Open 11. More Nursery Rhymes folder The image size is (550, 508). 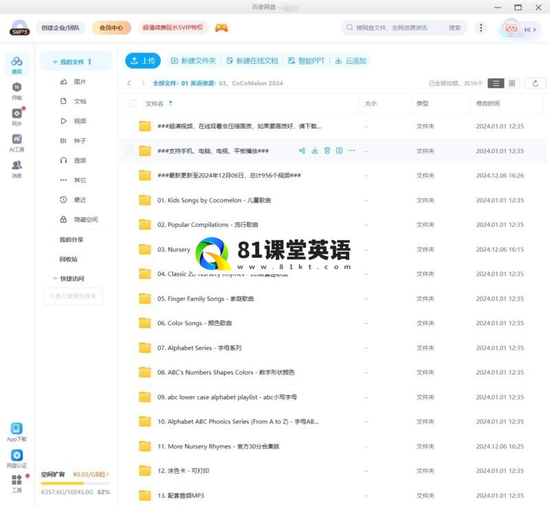point(218,446)
